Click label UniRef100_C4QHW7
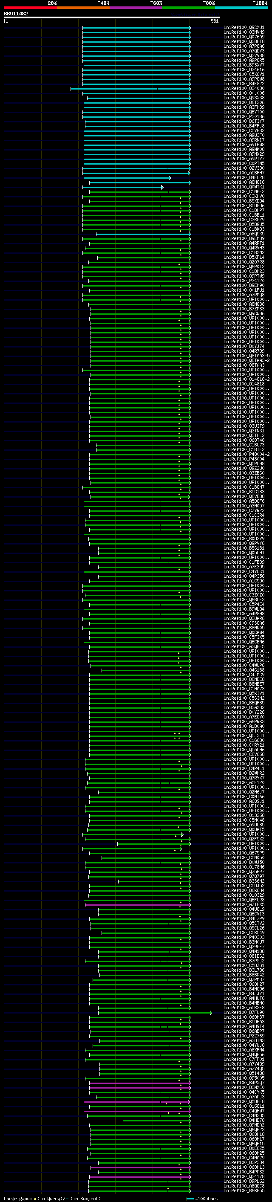The width and height of the screenshot is (272, 1202). pos(244,1112)
